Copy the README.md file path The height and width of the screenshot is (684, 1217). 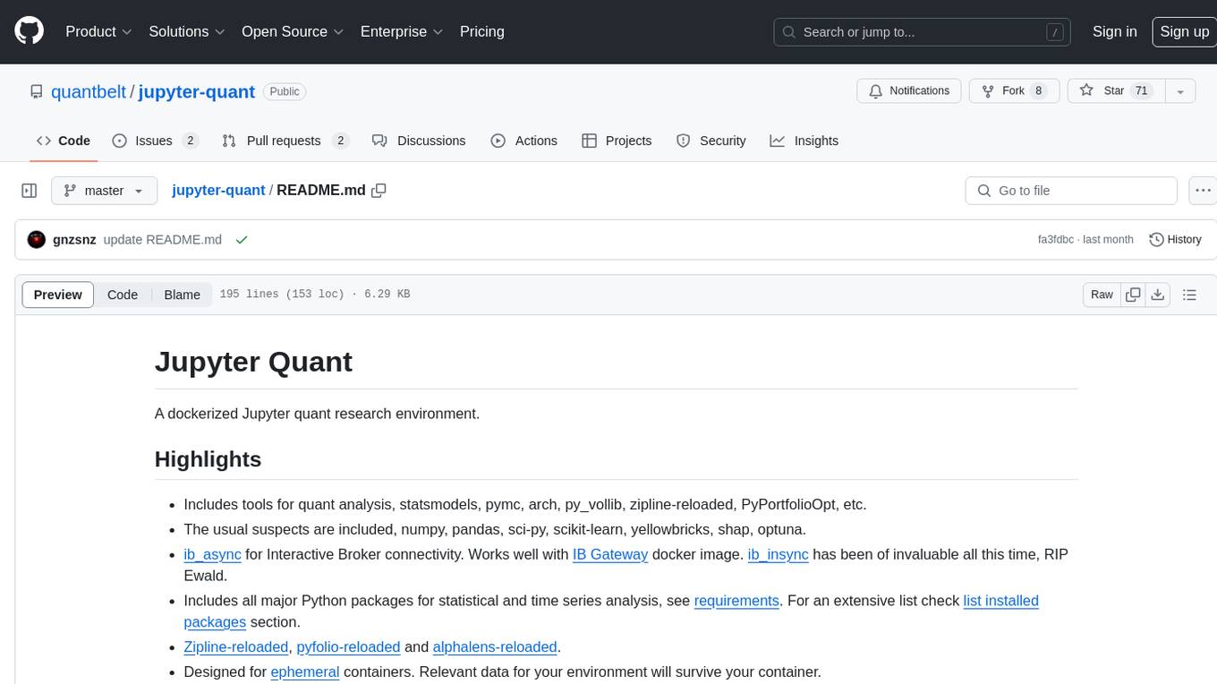coord(379,191)
